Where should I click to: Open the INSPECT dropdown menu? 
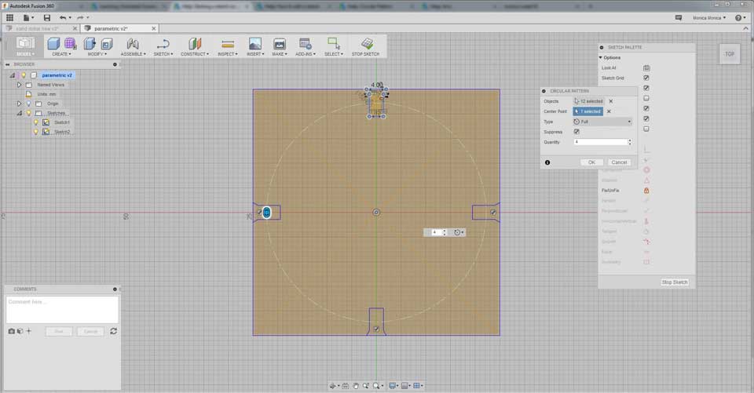[x=228, y=54]
